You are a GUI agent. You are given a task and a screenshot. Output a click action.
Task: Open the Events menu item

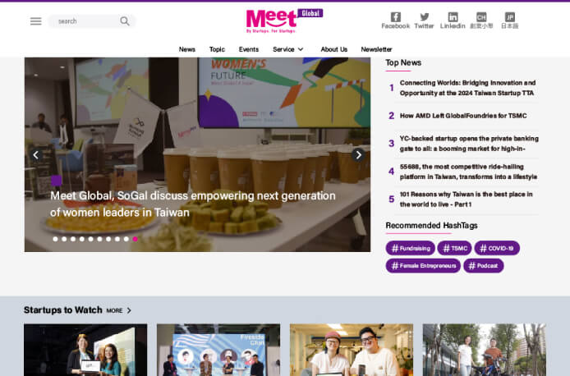pos(249,49)
